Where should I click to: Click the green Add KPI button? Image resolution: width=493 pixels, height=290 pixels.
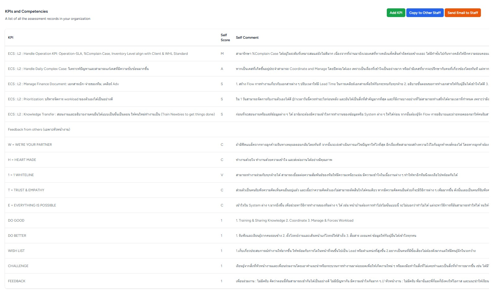(x=396, y=13)
